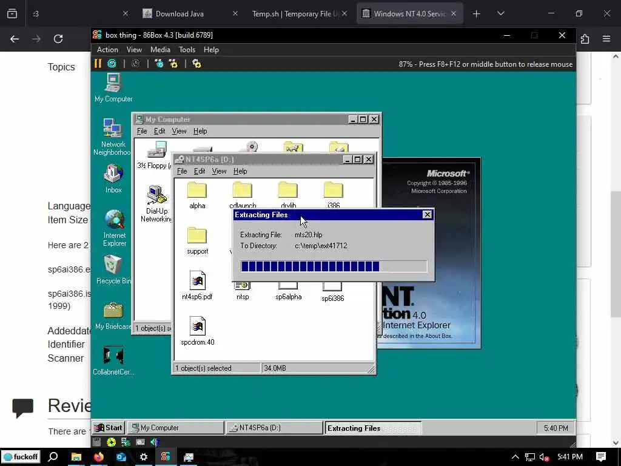Select the My Briefcase desktop icon

tap(113, 316)
